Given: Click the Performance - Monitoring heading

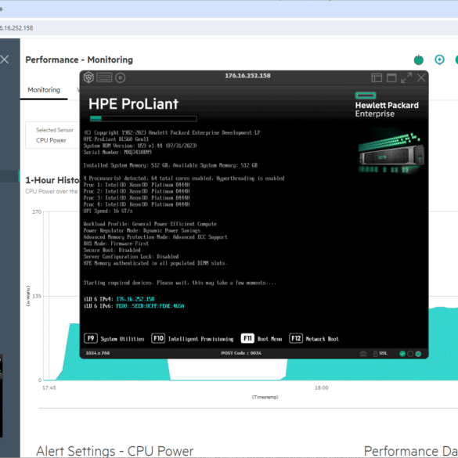Looking at the screenshot, I should tap(79, 60).
